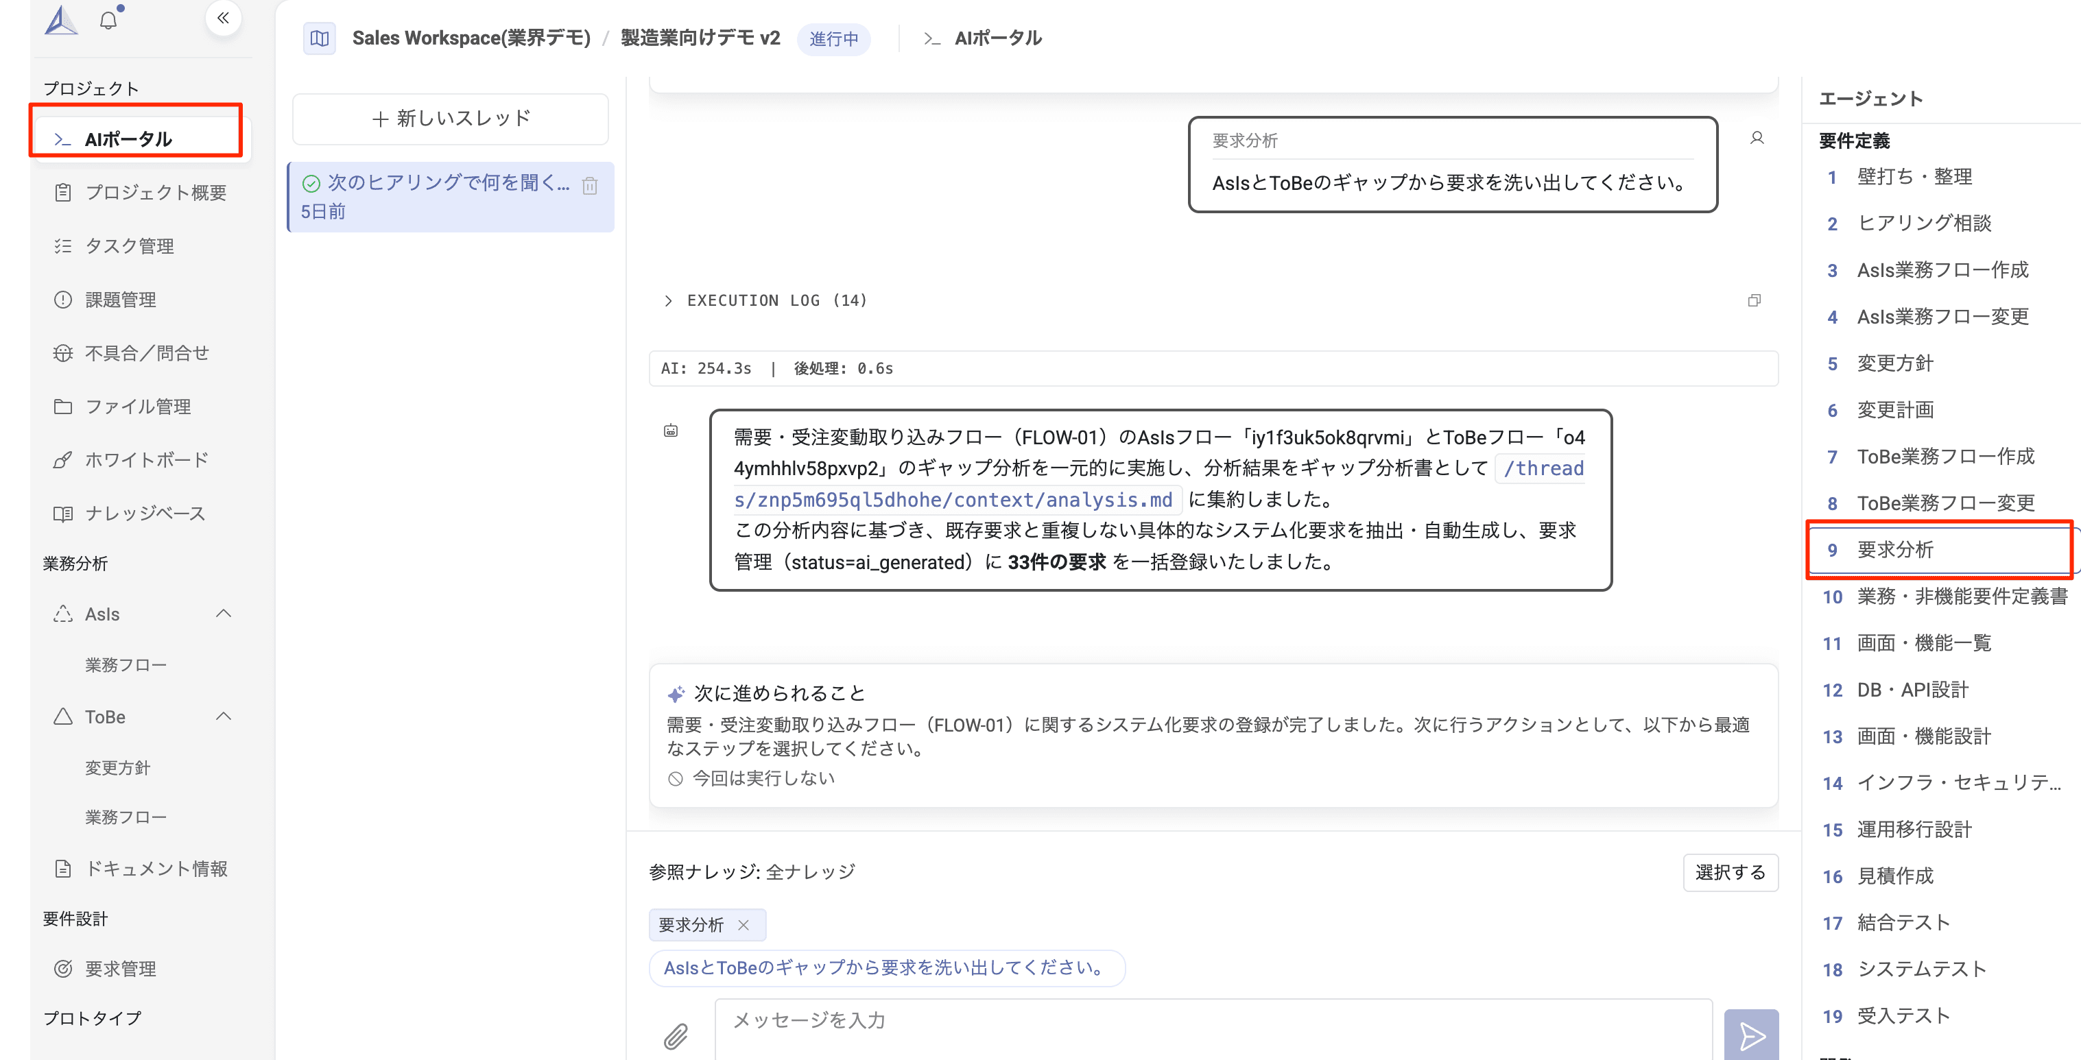Click the 進行中 status badge
This screenshot has width=2081, height=1060.
(x=833, y=39)
